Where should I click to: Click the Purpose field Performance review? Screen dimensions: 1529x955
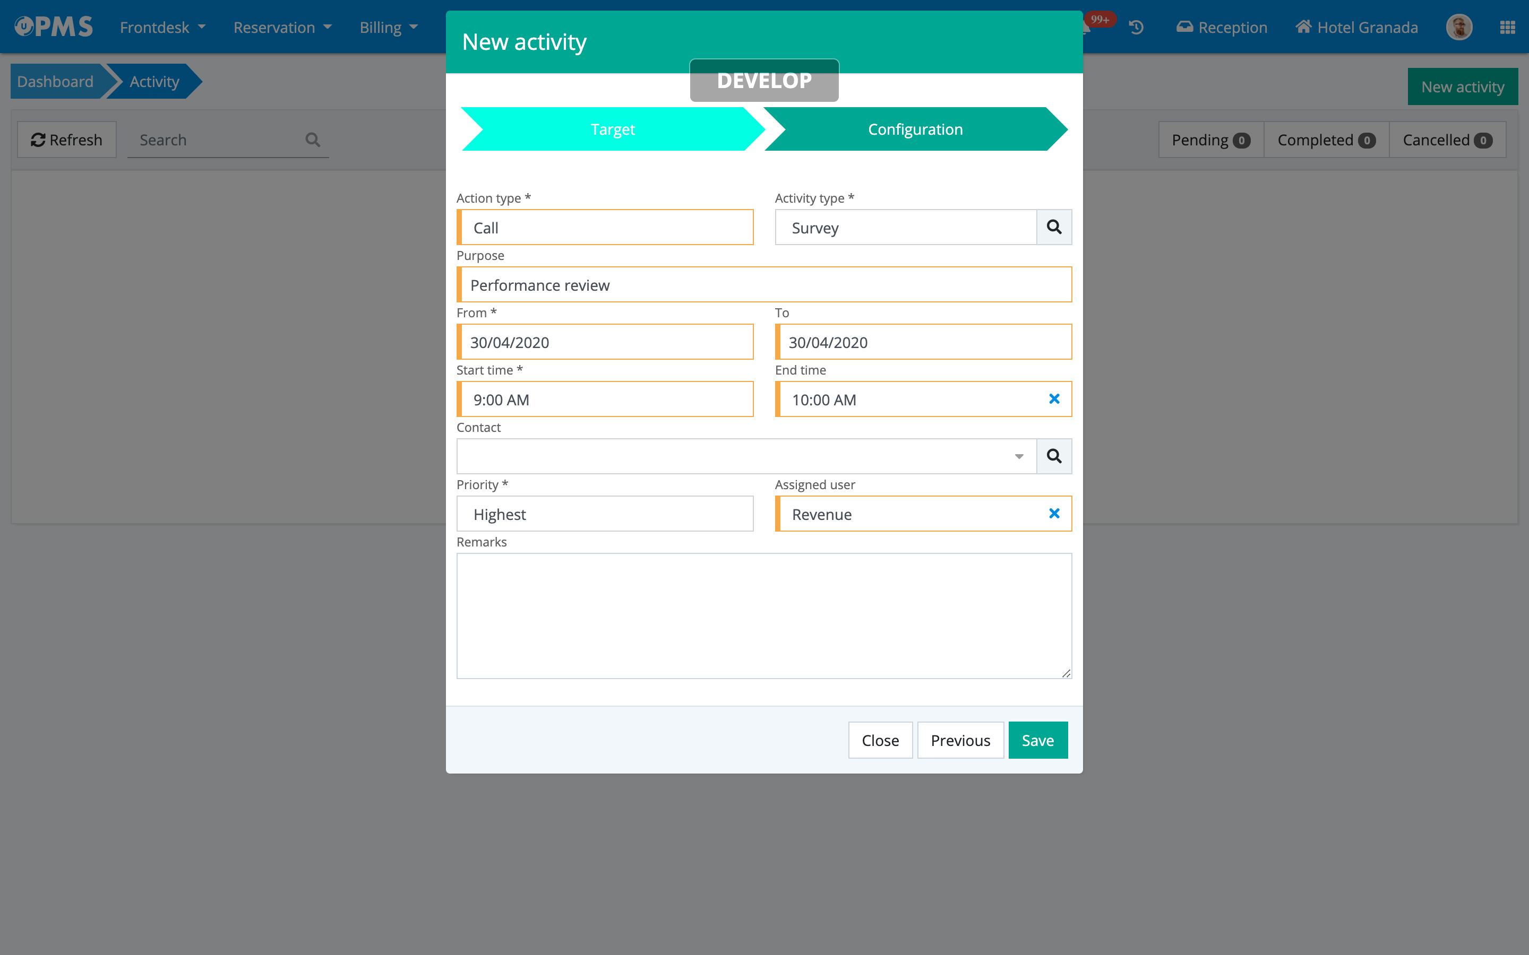pyautogui.click(x=764, y=285)
